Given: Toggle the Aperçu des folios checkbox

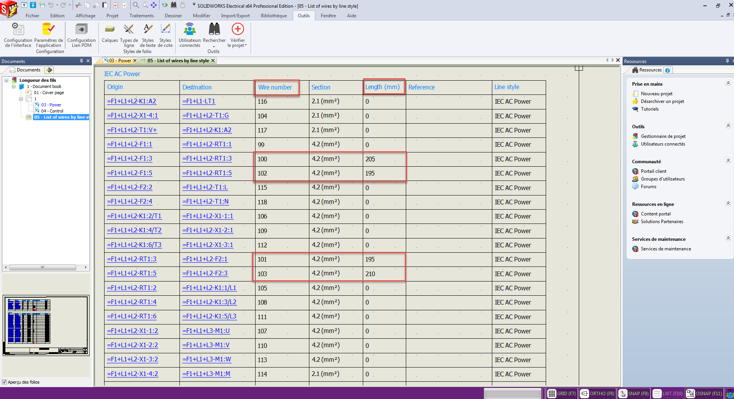Looking at the screenshot, I should tap(5, 382).
